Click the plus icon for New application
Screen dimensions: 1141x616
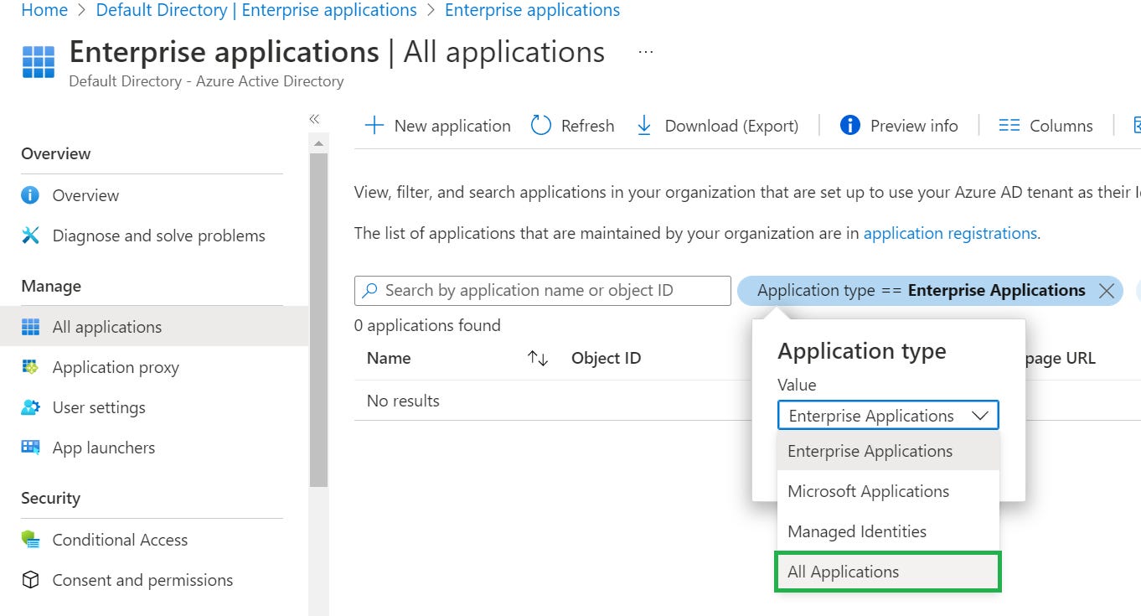point(374,126)
